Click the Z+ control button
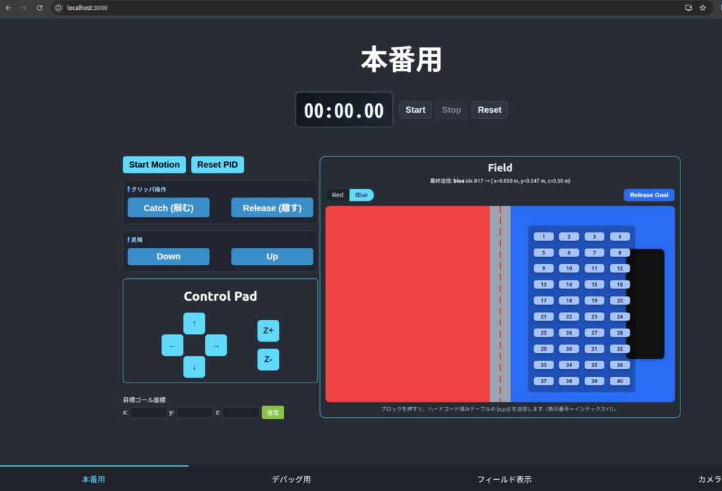Viewport: 722px width, 491px height. pyautogui.click(x=268, y=330)
